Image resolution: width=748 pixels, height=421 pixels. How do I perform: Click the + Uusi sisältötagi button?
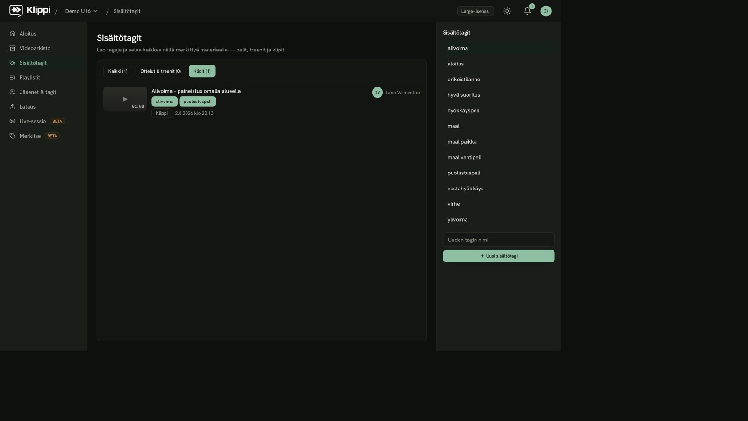pyautogui.click(x=499, y=256)
